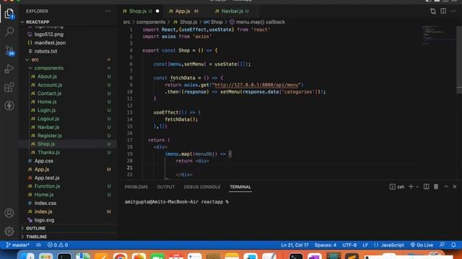This screenshot has width=462, height=259.
Task: Open terminal launch profile dropdown arrow
Action: click(417, 187)
